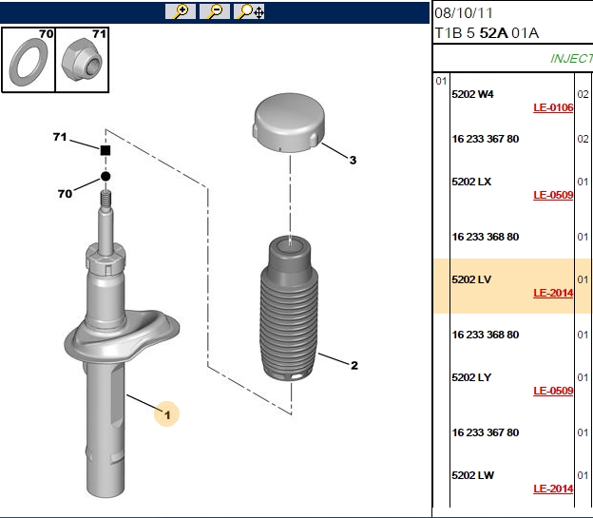Screen dimensions: 593x518
Task: Open LE-2014 link under 5202 LW
Action: (553, 489)
